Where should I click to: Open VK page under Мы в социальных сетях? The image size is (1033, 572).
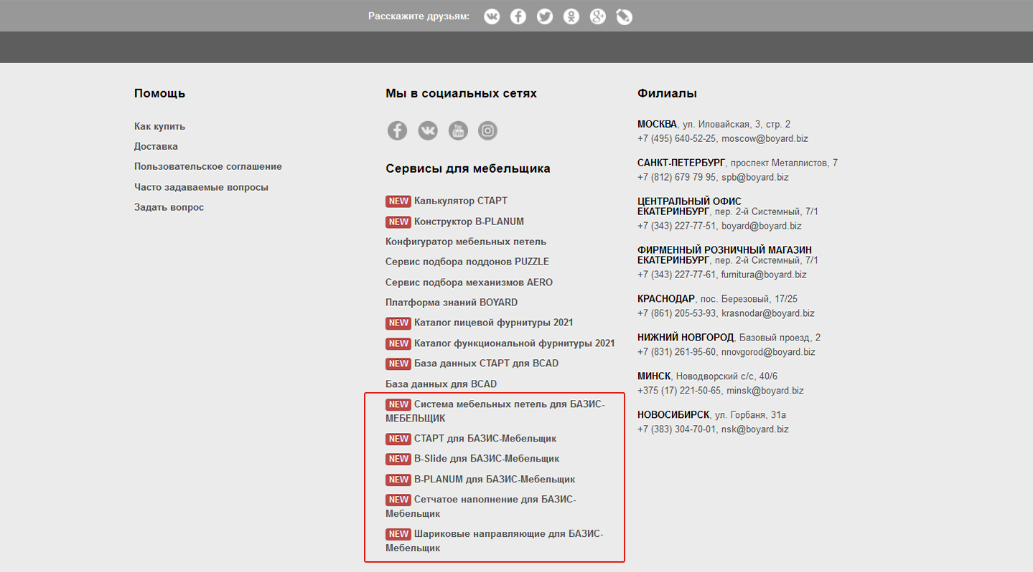(428, 130)
